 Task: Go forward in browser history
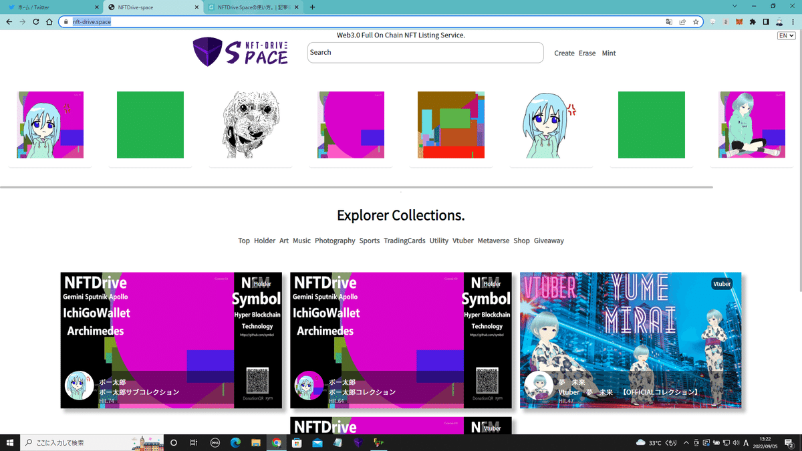22,21
